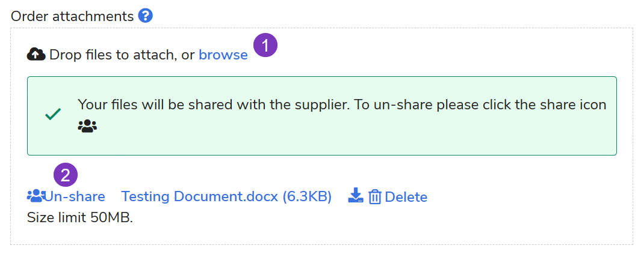The height and width of the screenshot is (254, 638).
Task: Click the Size limit 50MB text
Action: (79, 217)
